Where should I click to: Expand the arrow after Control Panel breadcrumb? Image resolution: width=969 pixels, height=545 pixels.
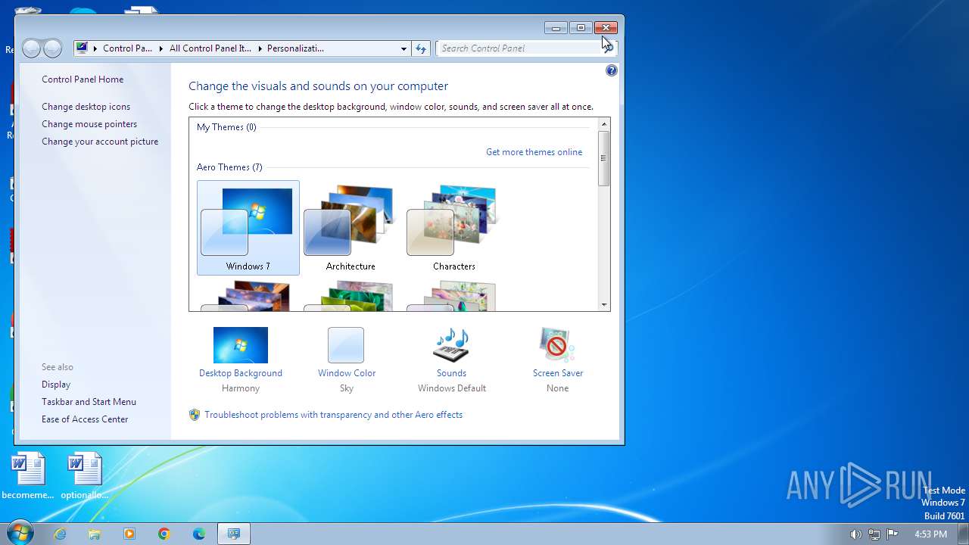click(161, 48)
